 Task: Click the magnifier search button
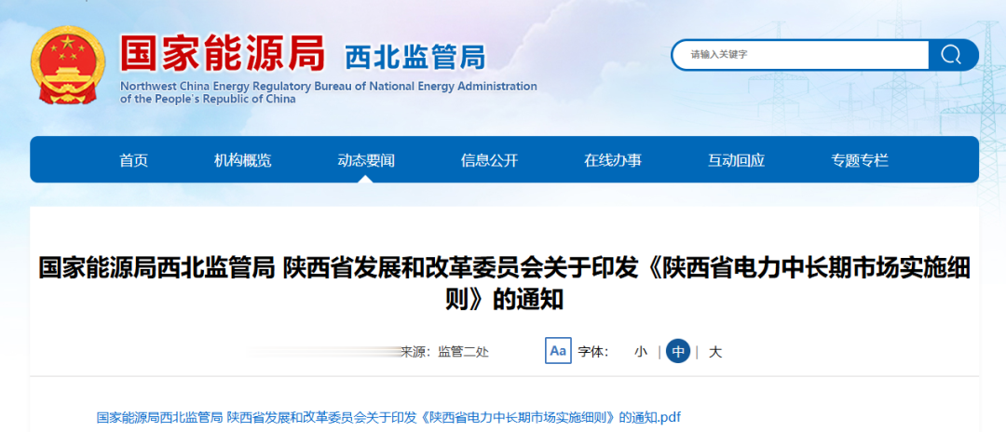[x=953, y=55]
